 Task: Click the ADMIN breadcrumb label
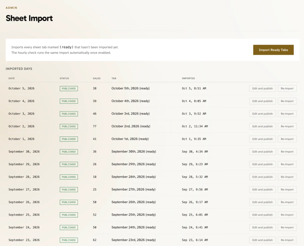point(12,8)
